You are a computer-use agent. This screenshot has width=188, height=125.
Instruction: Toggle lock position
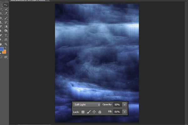tap(94, 112)
